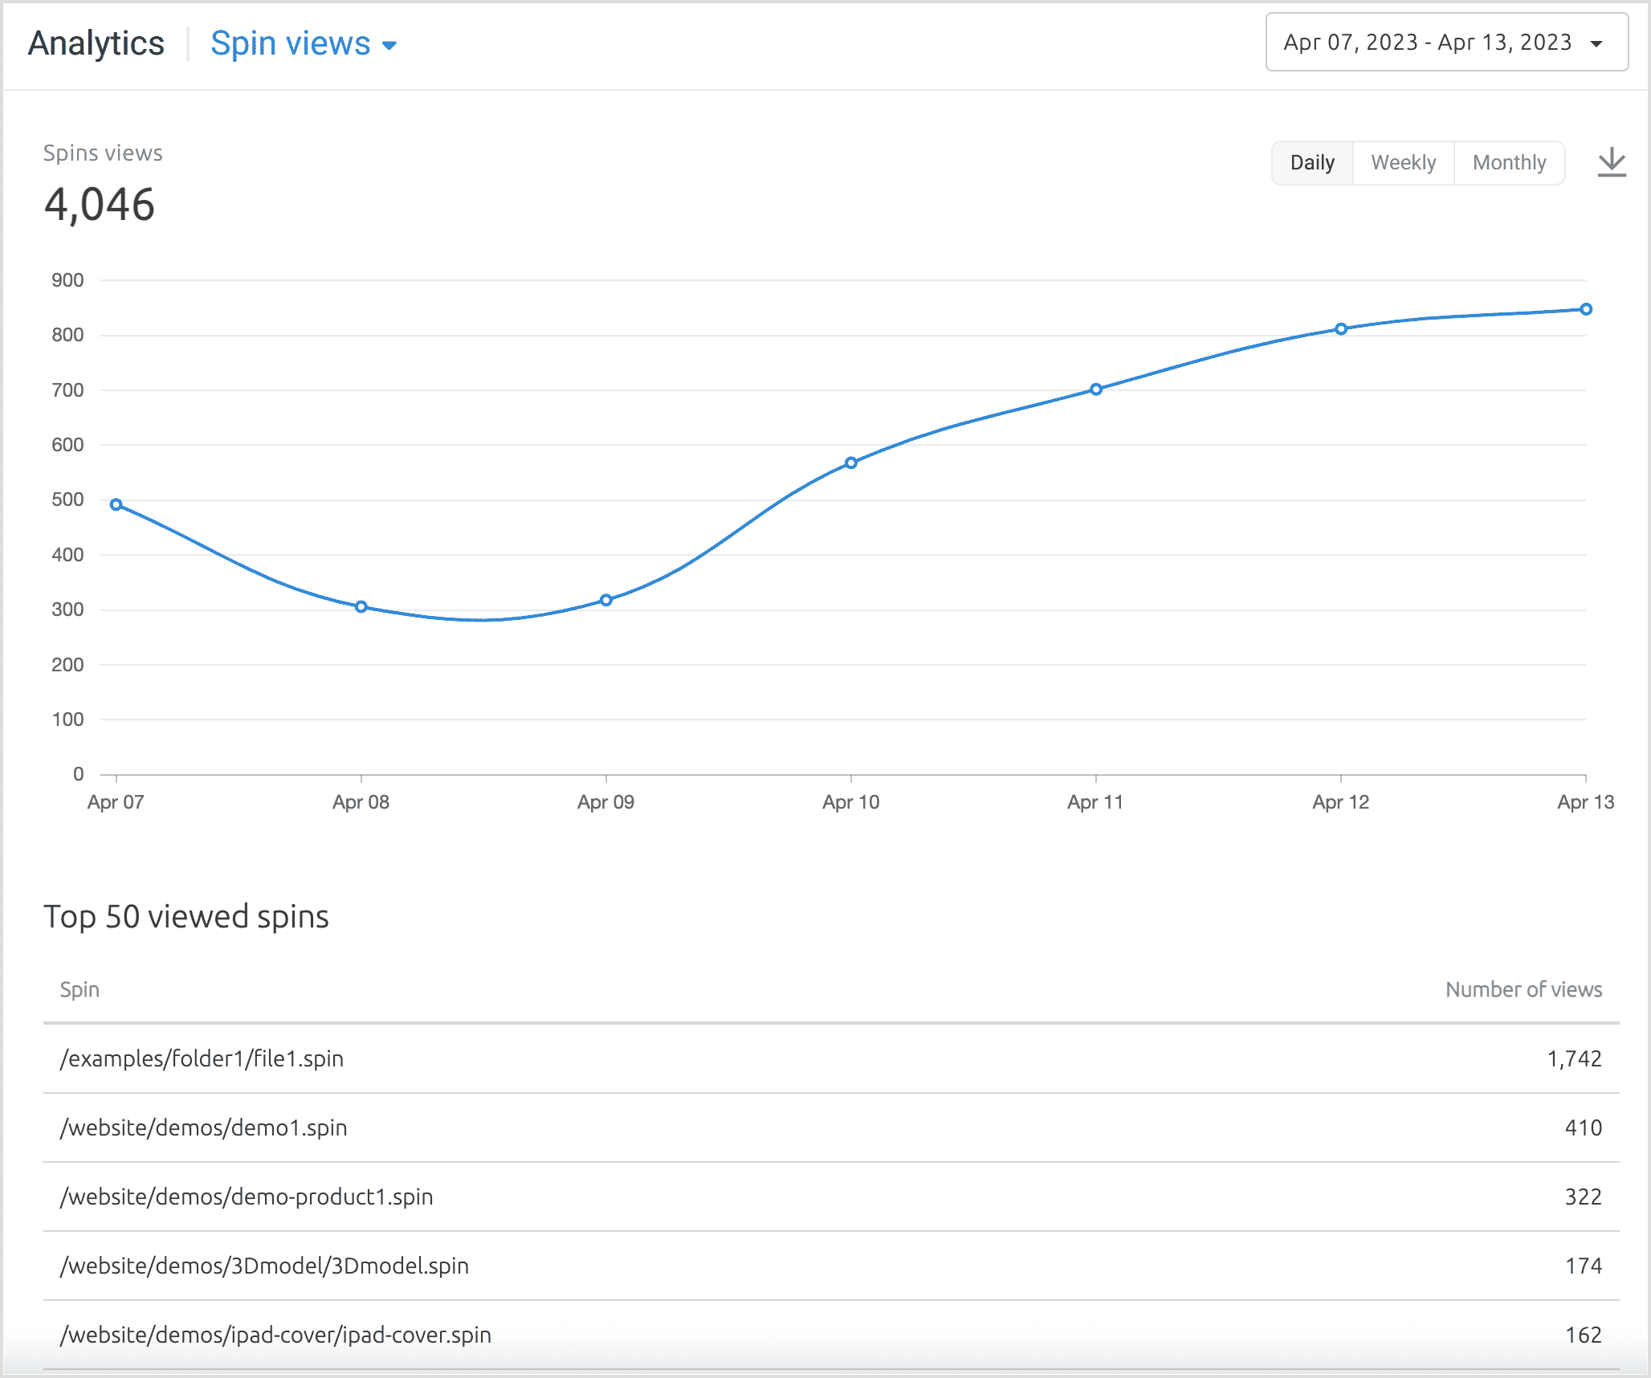Click the Number of views column header

coord(1523,989)
